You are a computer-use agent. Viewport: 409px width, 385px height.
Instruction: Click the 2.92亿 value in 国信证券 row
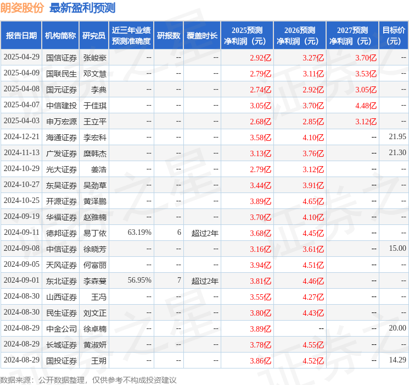261,58
